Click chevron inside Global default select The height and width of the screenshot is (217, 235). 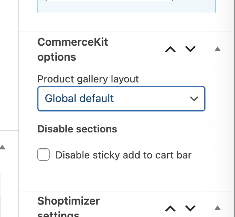(194, 99)
